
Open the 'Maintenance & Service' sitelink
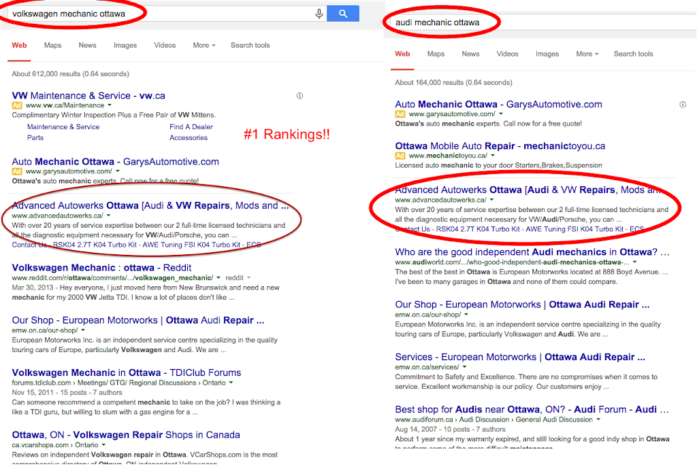click(63, 127)
